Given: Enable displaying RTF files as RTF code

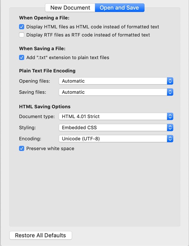Looking at the screenshot, I should [22, 35].
